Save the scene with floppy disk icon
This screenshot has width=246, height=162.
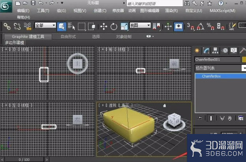[x=33, y=3]
